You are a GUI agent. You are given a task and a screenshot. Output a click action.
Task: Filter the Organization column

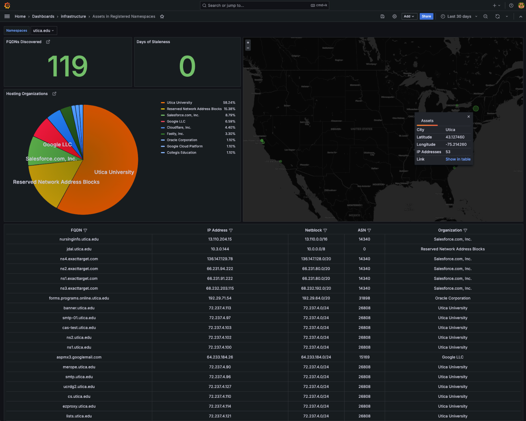point(465,230)
